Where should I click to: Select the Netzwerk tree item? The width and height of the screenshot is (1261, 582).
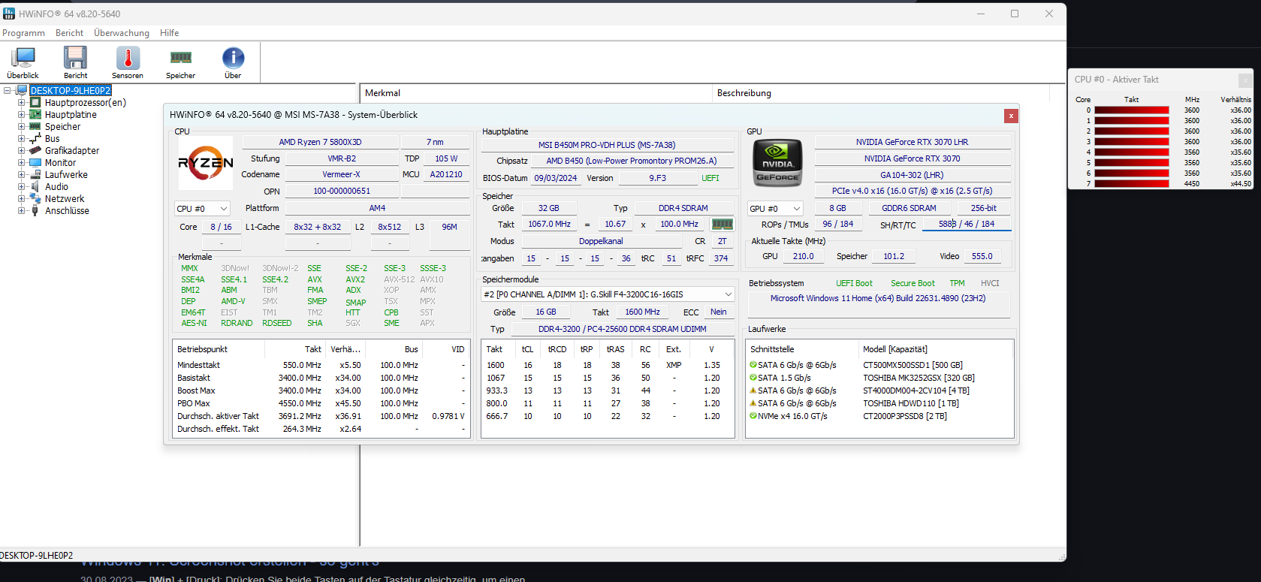pyautogui.click(x=65, y=199)
